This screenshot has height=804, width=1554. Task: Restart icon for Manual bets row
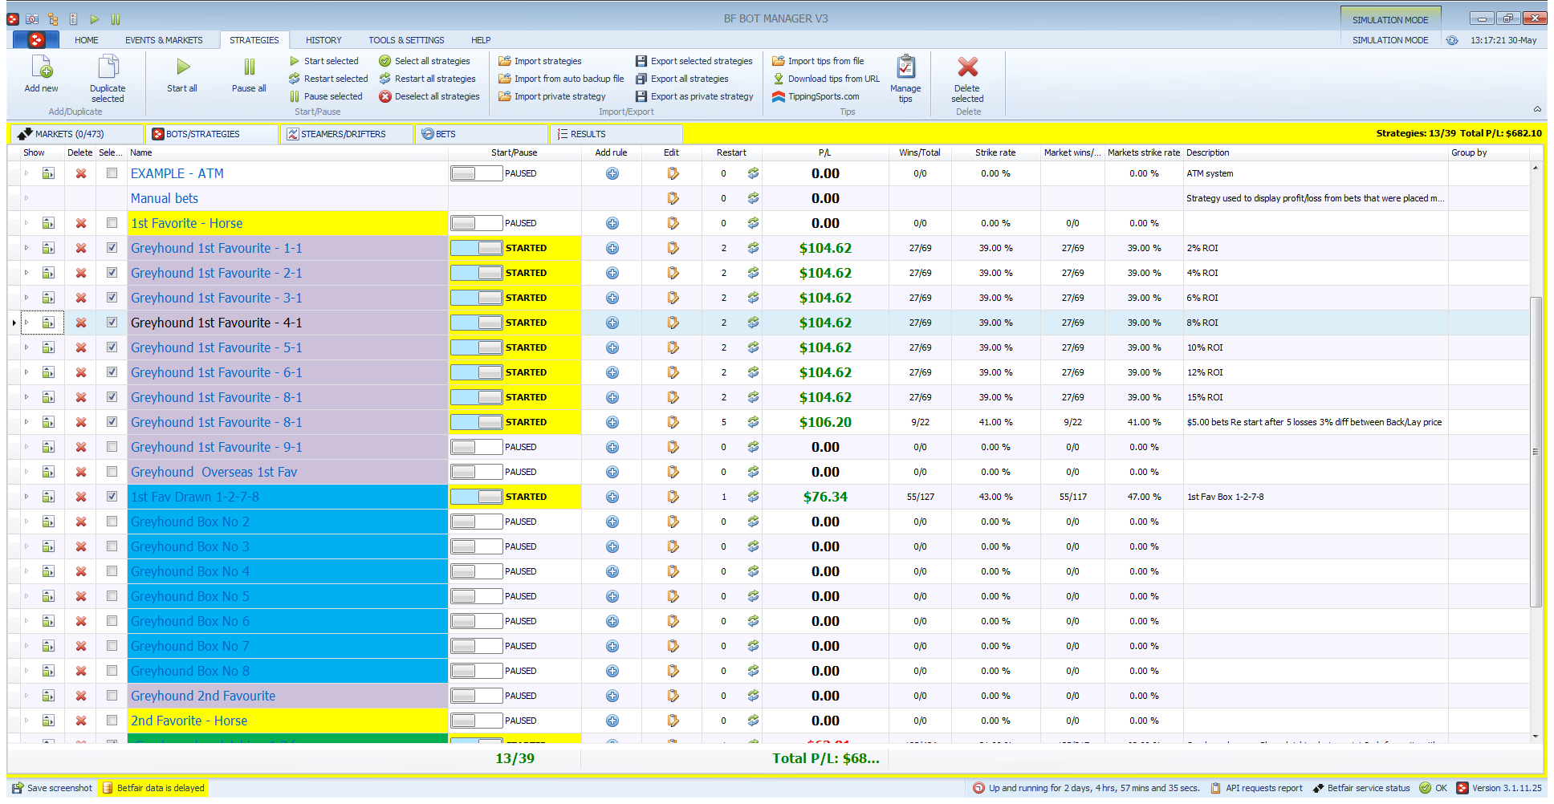(753, 198)
